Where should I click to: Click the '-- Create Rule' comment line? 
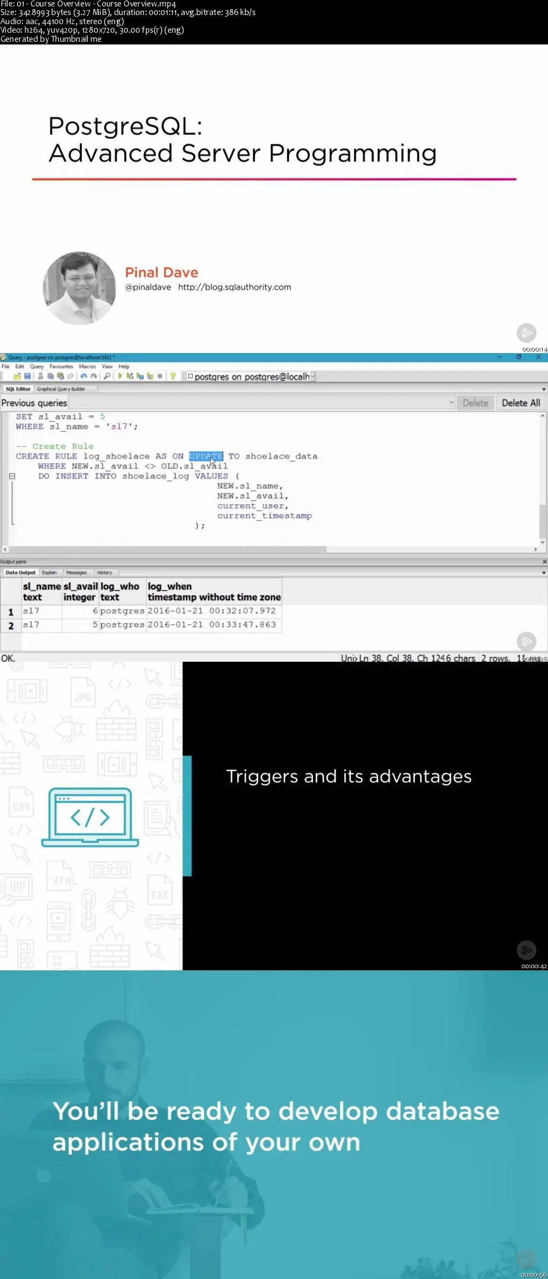(55, 446)
